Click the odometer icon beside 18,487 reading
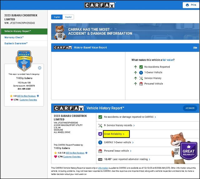The width and height of the screenshot is (200, 179). (x=100, y=159)
